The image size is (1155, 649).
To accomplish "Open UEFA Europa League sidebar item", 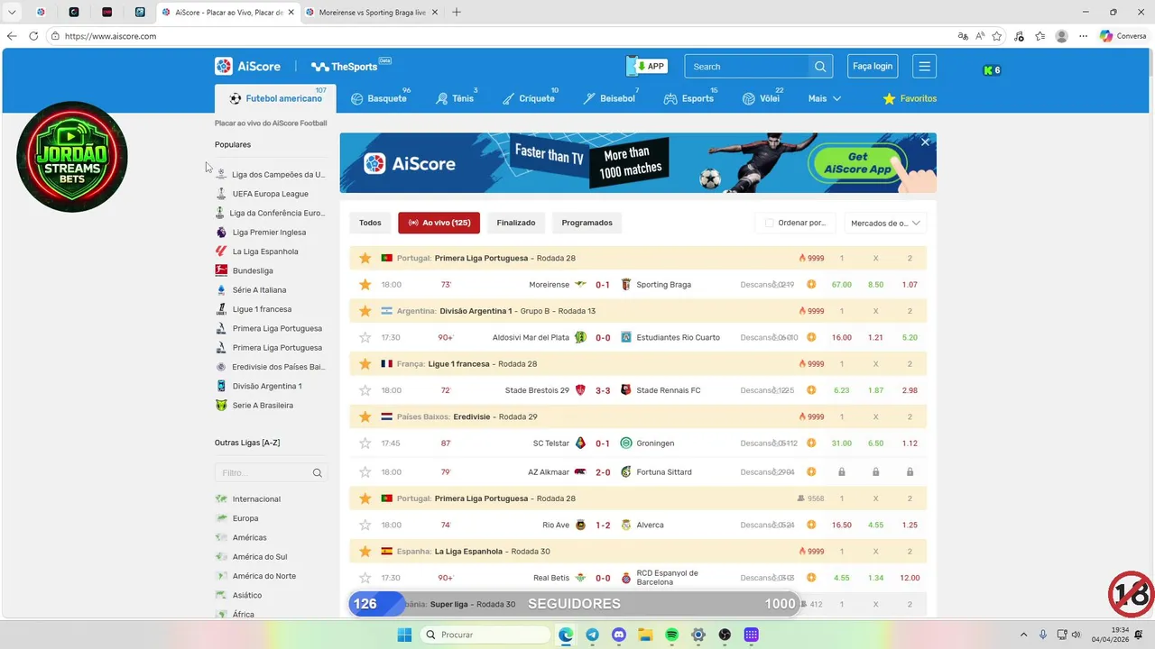I will [x=263, y=194].
